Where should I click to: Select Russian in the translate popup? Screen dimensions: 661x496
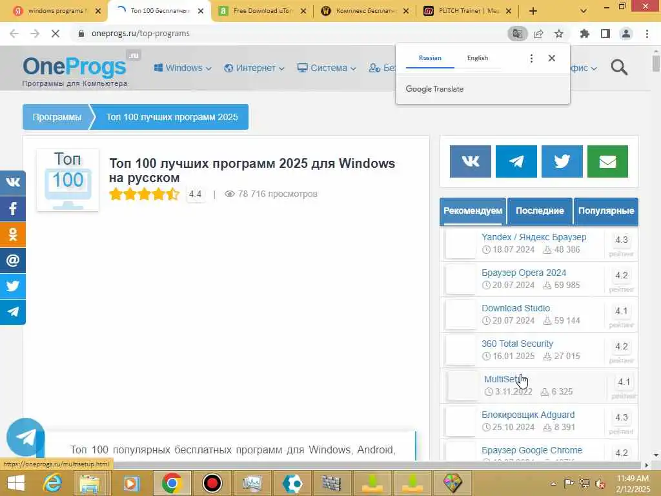click(x=430, y=58)
